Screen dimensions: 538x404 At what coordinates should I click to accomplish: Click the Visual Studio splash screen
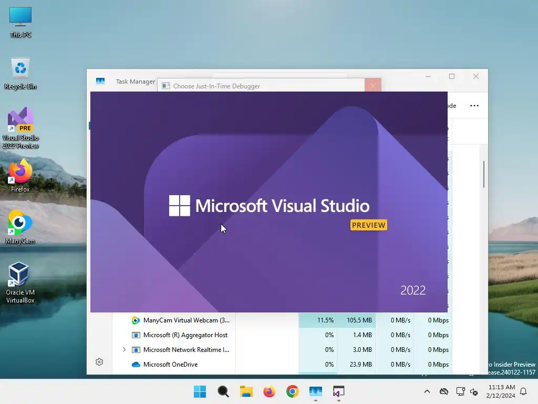click(268, 202)
